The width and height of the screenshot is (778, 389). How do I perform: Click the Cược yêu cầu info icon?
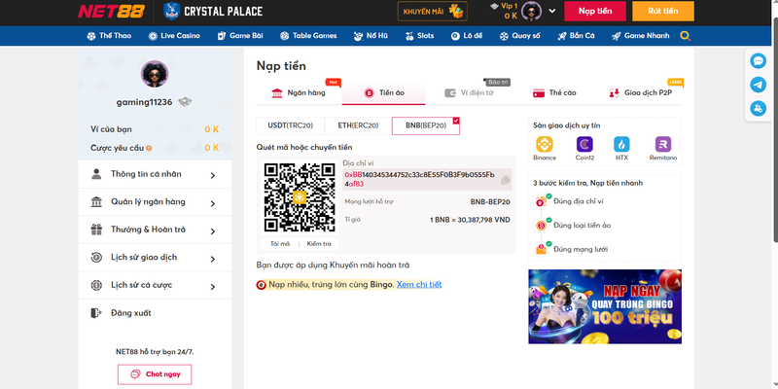[x=149, y=148]
